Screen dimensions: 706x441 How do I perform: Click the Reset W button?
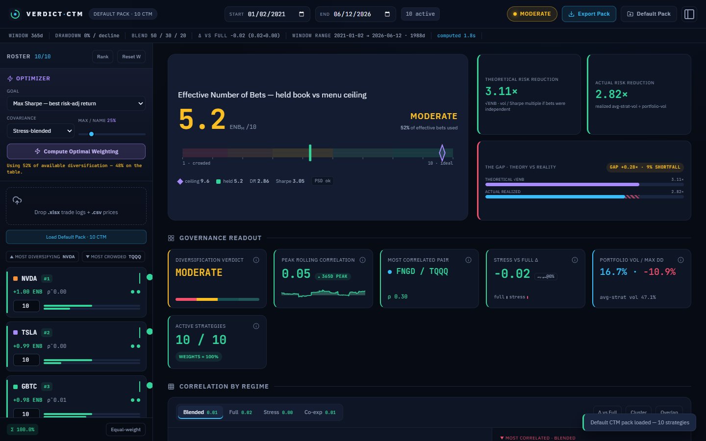(x=131, y=57)
